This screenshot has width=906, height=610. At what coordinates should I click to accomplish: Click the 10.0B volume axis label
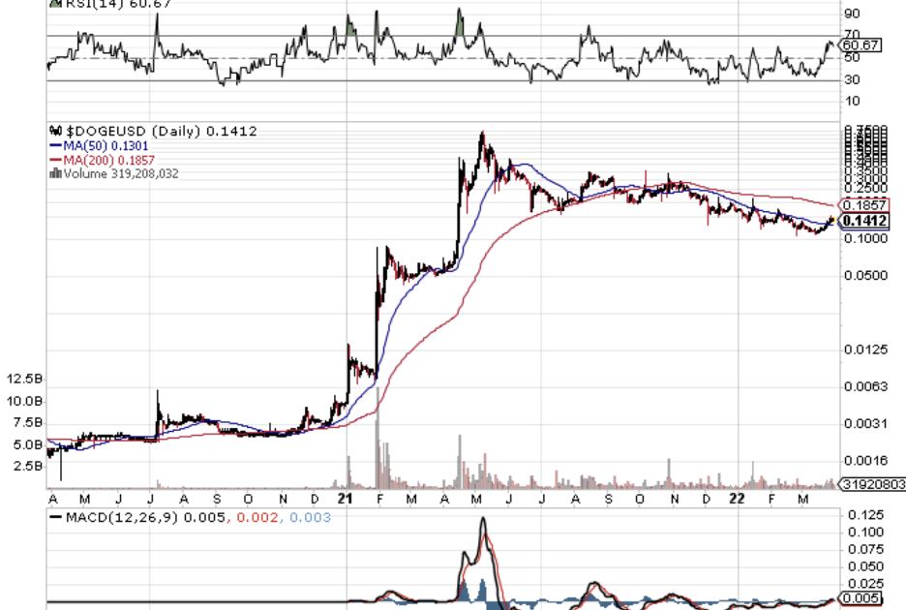point(24,401)
